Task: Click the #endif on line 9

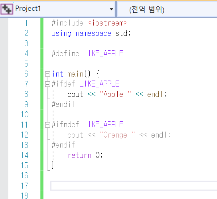Action: 63,104
